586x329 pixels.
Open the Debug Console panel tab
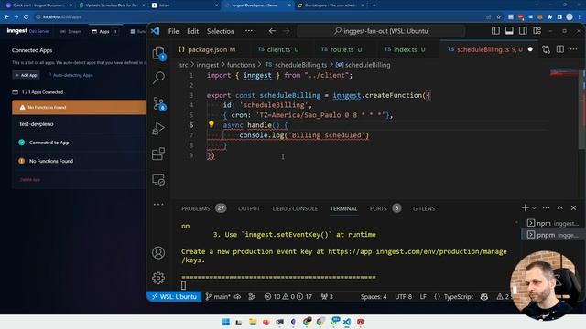[295, 208]
